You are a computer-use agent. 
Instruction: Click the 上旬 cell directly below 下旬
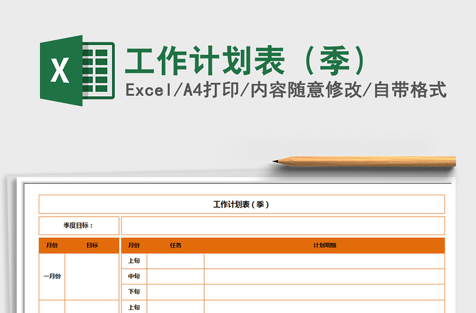click(x=134, y=307)
